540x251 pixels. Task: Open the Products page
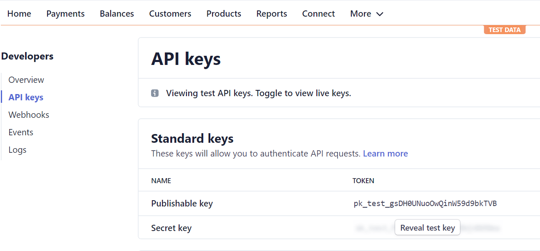pos(224,14)
